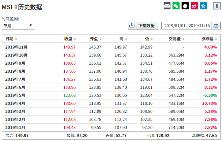This screenshot has height=141, width=222.
Task: Sort the table by 涨跌幅 column
Action: [209, 39]
